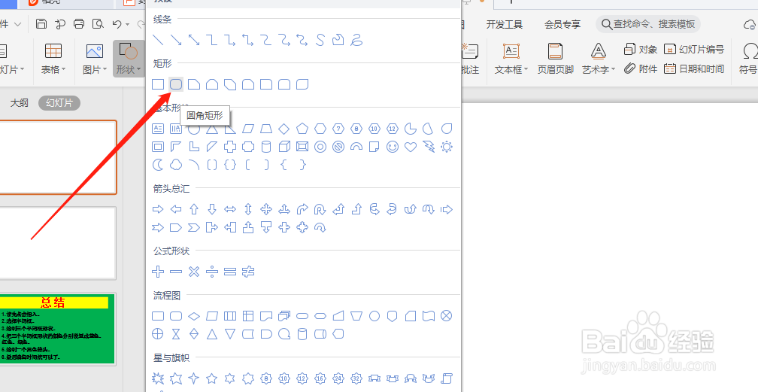Screen dimensions: 758x392
Task: Switch to the 幻灯片 slides tab
Action: pyautogui.click(x=59, y=102)
